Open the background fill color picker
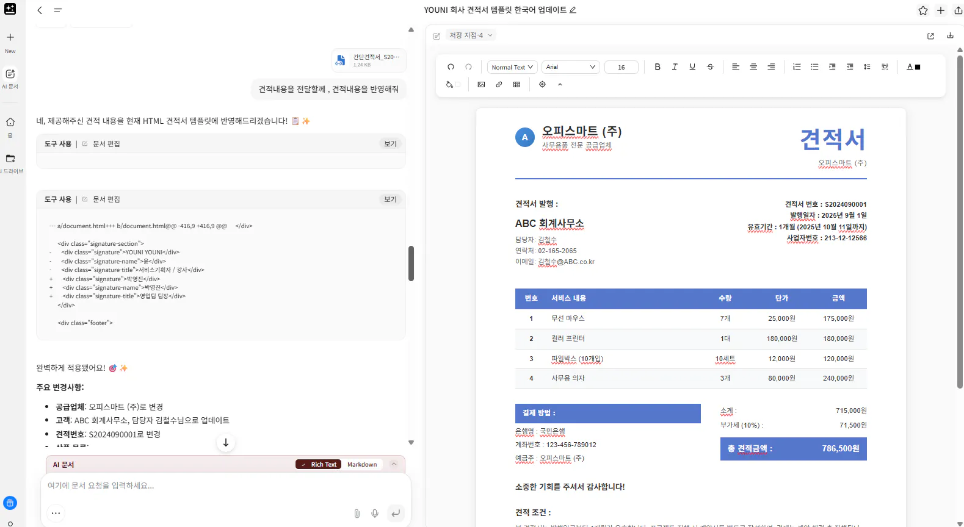Screen dimensions: 964x527 pyautogui.click(x=453, y=85)
